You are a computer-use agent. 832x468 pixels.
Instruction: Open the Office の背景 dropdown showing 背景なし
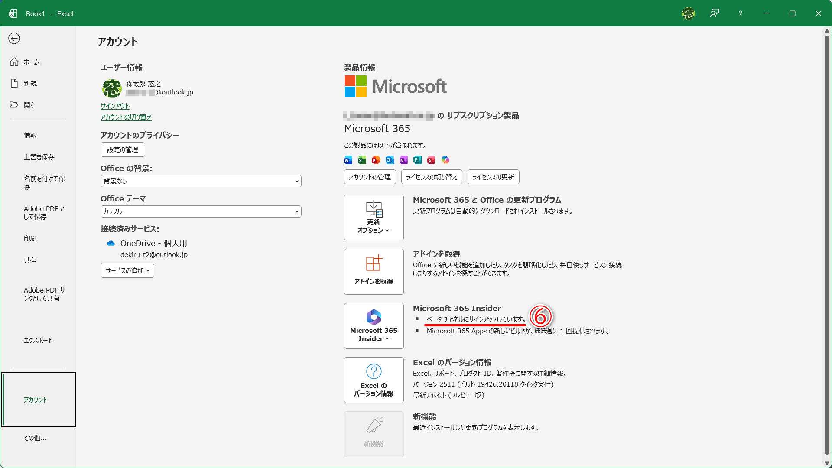[200, 181]
